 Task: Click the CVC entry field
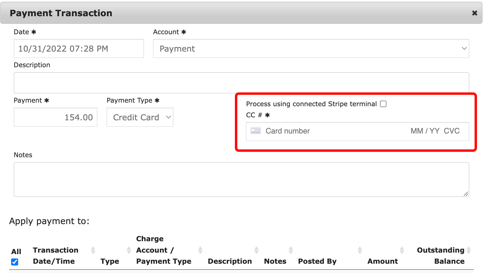(452, 131)
